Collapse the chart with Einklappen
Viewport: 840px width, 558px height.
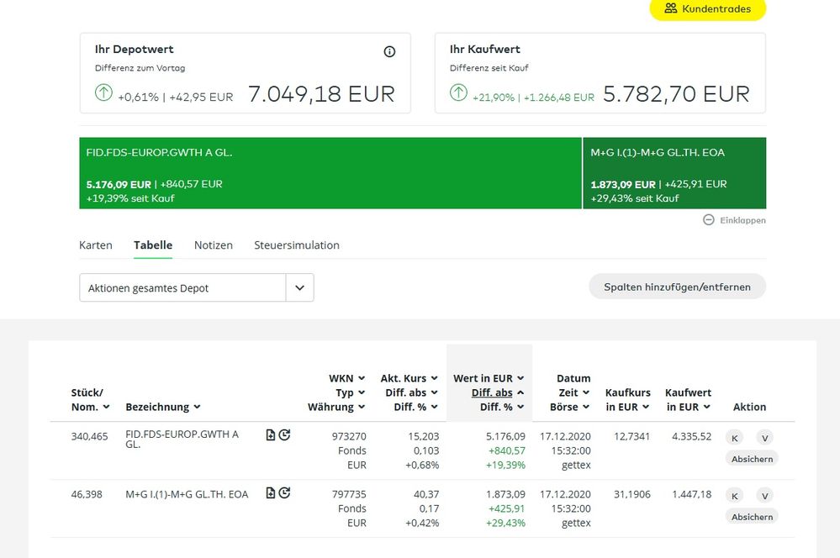coord(735,220)
